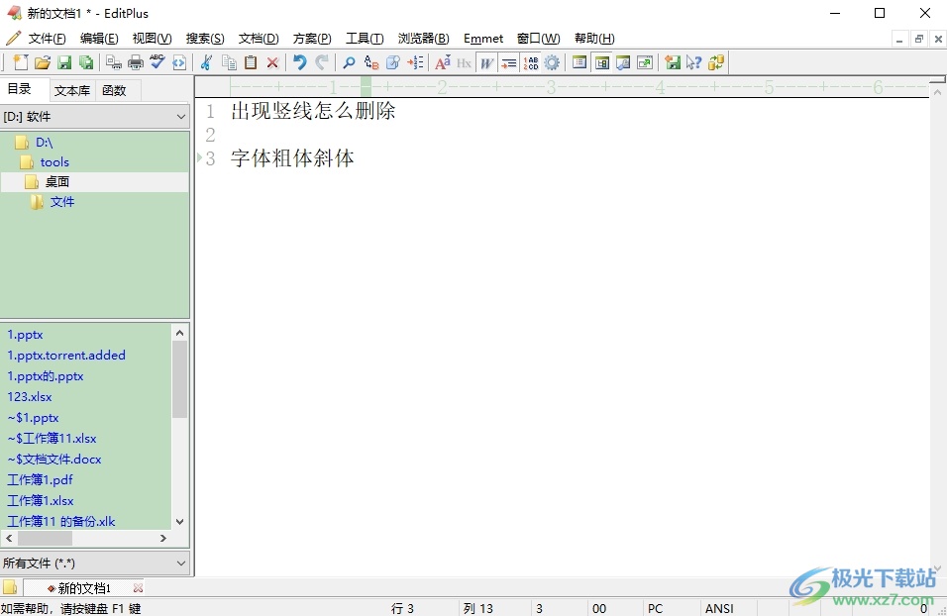Click the Copy icon
Screen dimensions: 947x616
229,62
